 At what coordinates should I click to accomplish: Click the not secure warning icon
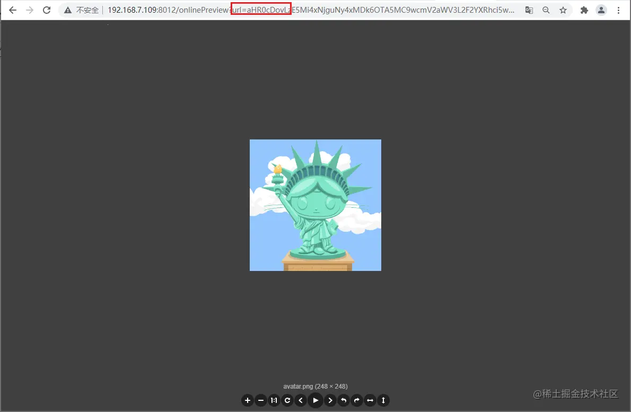pyautogui.click(x=68, y=10)
